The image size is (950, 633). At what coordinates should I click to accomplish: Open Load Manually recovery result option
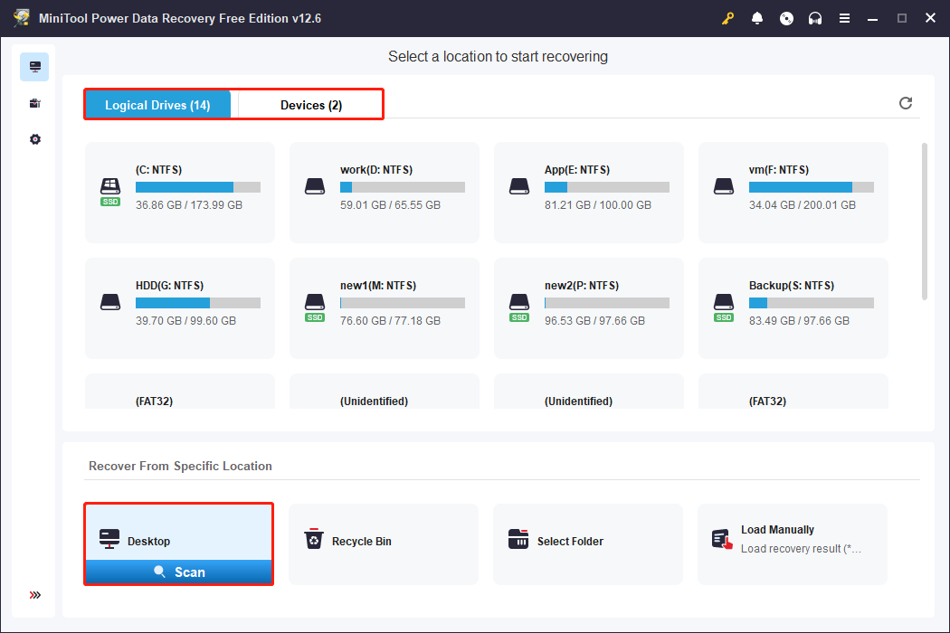[x=792, y=538]
